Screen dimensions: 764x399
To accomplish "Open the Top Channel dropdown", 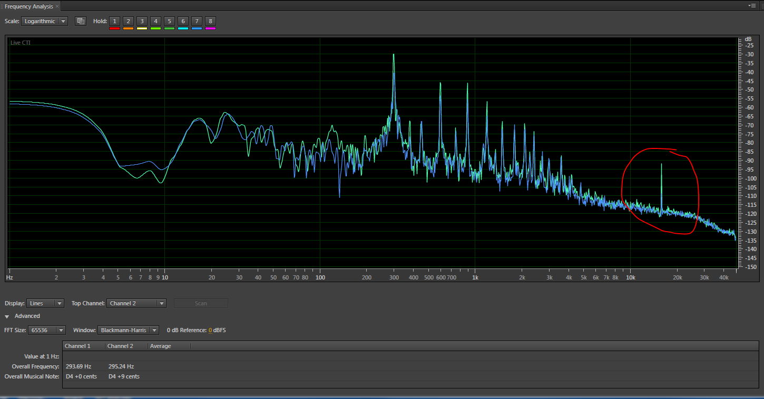I will tap(136, 303).
